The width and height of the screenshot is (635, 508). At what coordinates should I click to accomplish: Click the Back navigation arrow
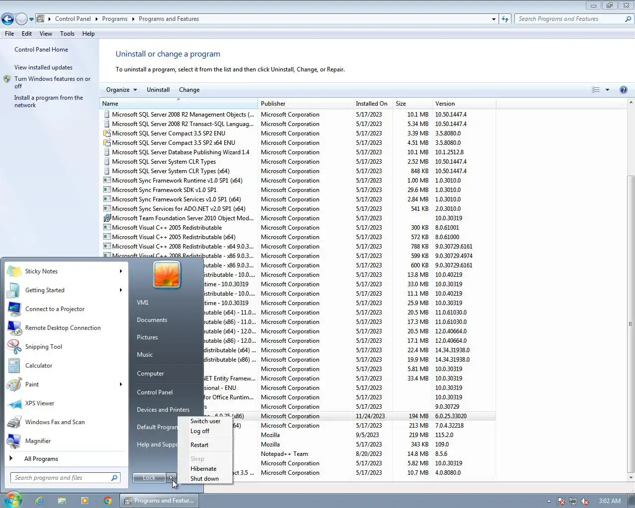(x=7, y=19)
